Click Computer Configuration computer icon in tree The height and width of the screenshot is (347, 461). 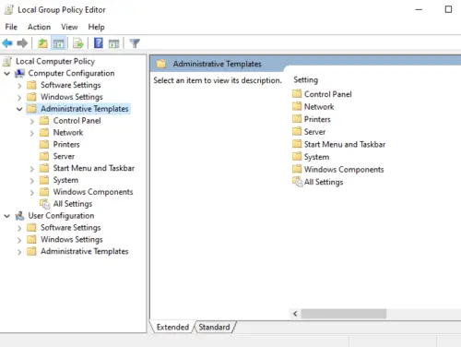point(19,74)
